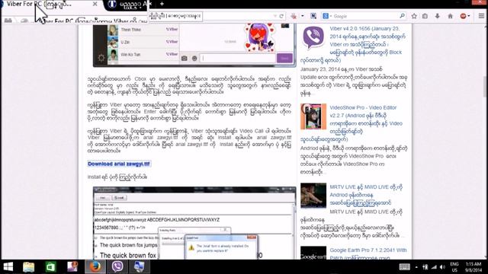
Task: Open the network status tray icon
Action: 434,267
